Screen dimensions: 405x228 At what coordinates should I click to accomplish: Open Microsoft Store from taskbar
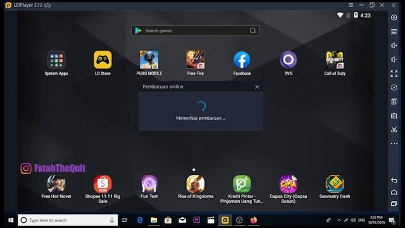(x=168, y=220)
